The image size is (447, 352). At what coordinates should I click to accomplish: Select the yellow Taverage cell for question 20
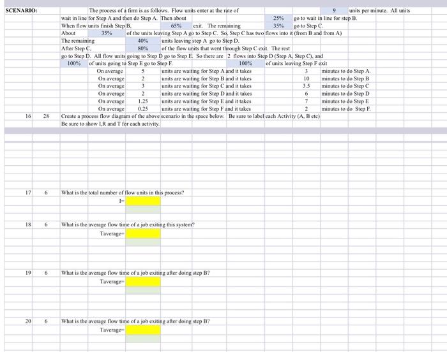pos(143,330)
